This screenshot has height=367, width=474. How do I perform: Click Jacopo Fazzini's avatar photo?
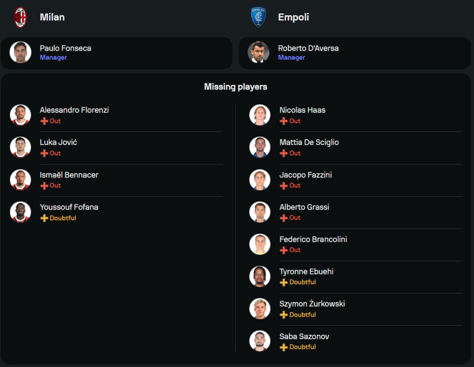pos(260,180)
